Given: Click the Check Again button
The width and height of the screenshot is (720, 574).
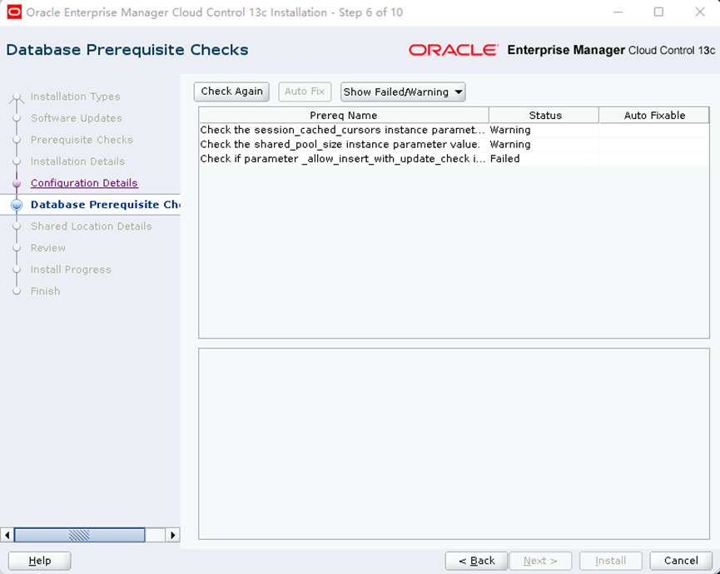Looking at the screenshot, I should coord(231,92).
